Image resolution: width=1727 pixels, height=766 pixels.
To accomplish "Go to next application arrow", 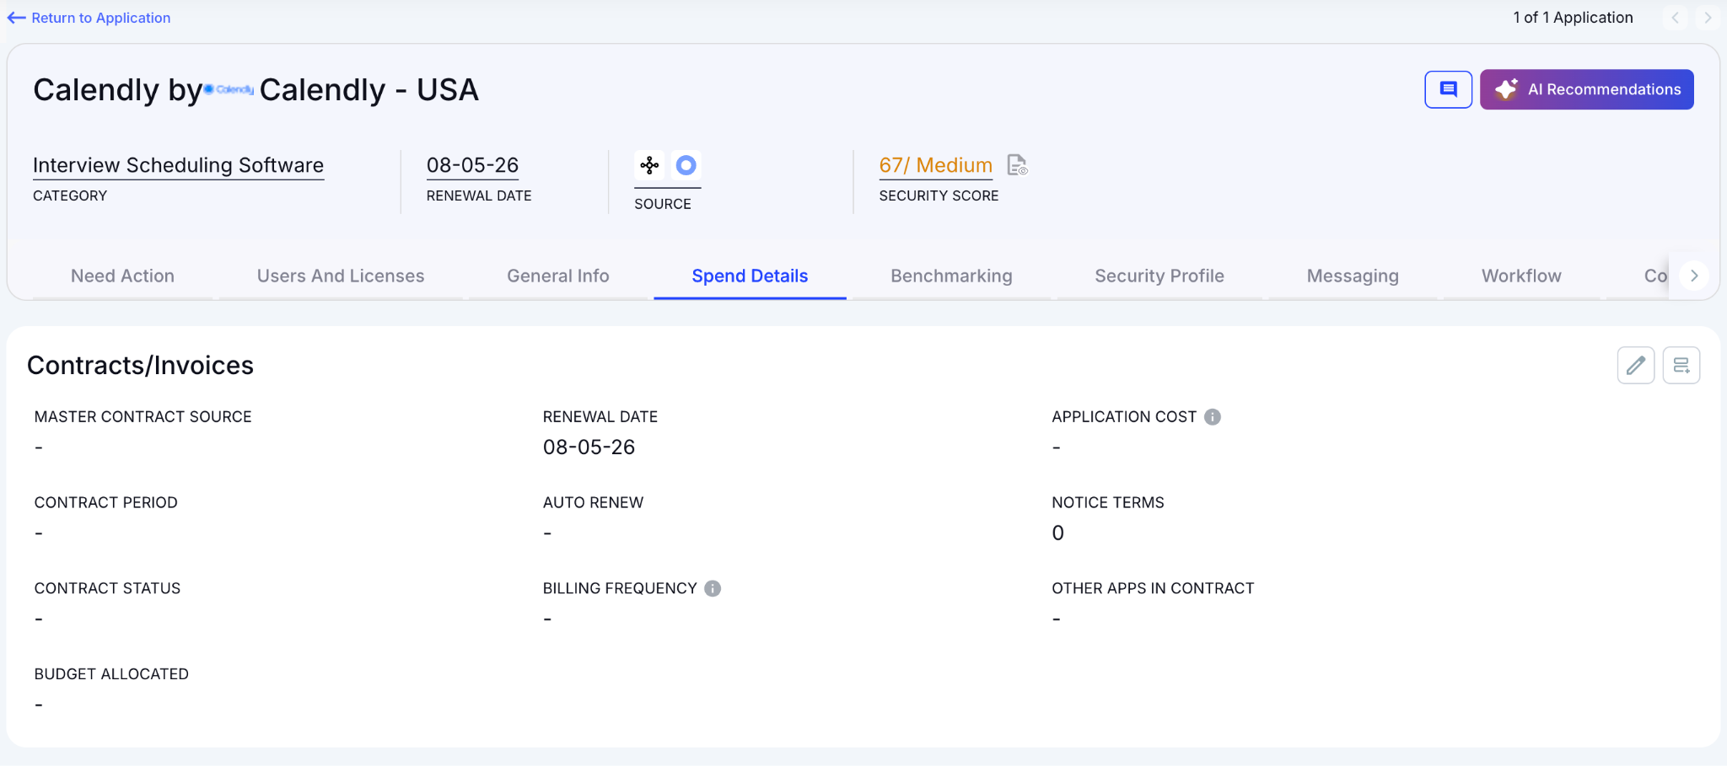I will pyautogui.click(x=1708, y=18).
